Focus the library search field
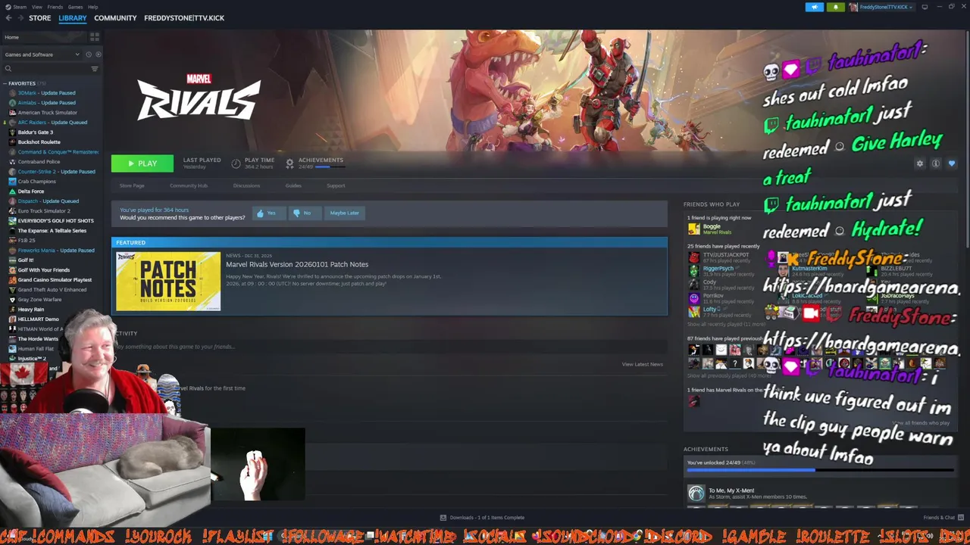 point(45,69)
